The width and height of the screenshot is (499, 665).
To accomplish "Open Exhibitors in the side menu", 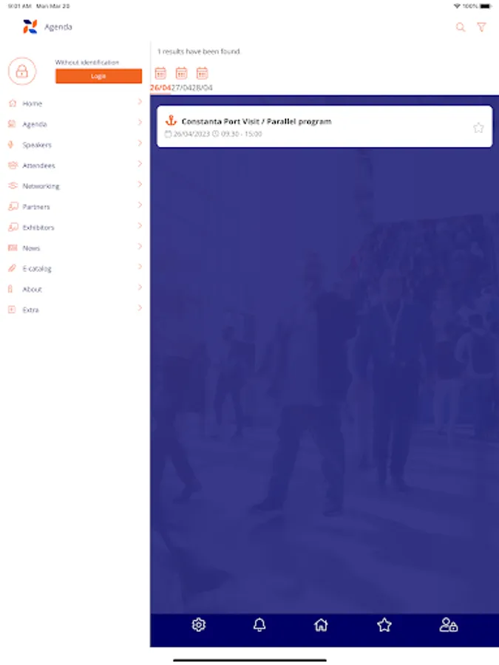I will (75, 228).
